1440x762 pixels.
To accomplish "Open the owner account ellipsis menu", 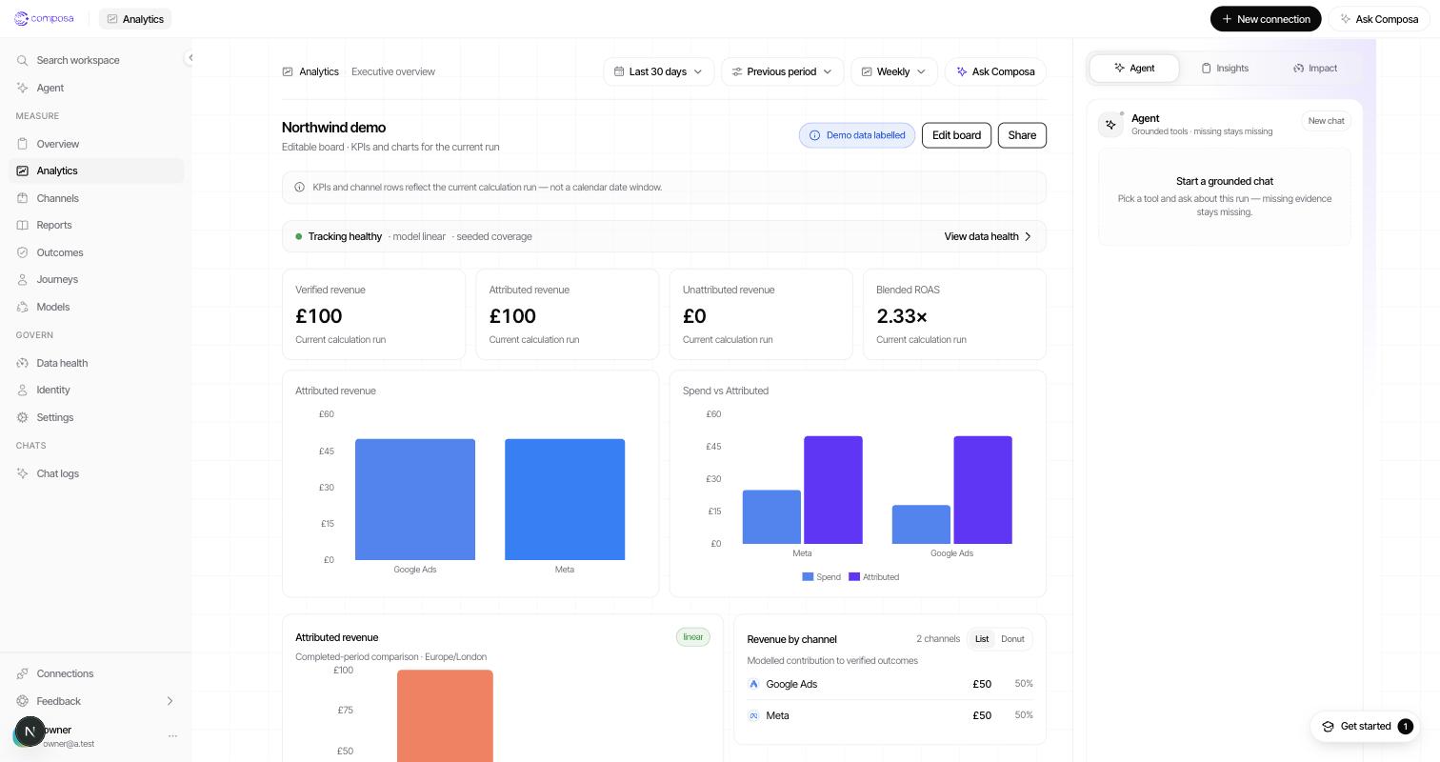I will (172, 736).
